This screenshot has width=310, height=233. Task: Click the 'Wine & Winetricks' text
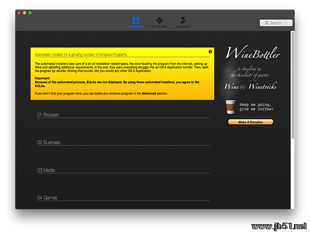251,86
